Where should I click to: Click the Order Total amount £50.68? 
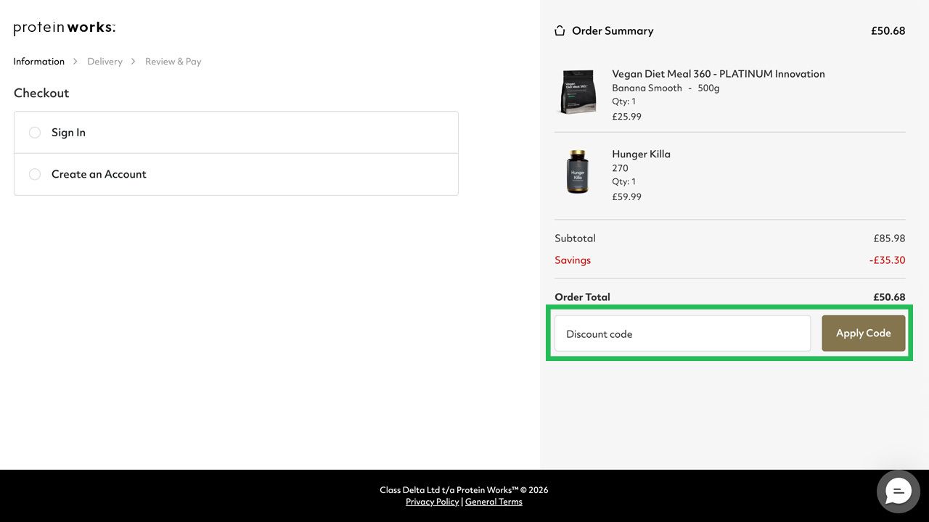[x=889, y=297]
